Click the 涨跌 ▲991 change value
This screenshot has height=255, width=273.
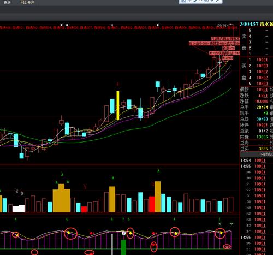[x=263, y=96]
